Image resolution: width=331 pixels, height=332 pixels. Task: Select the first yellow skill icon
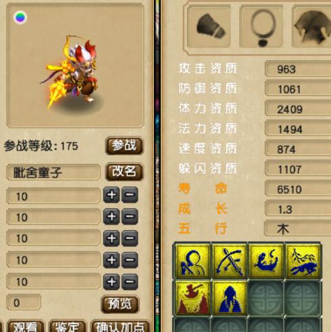193,261
